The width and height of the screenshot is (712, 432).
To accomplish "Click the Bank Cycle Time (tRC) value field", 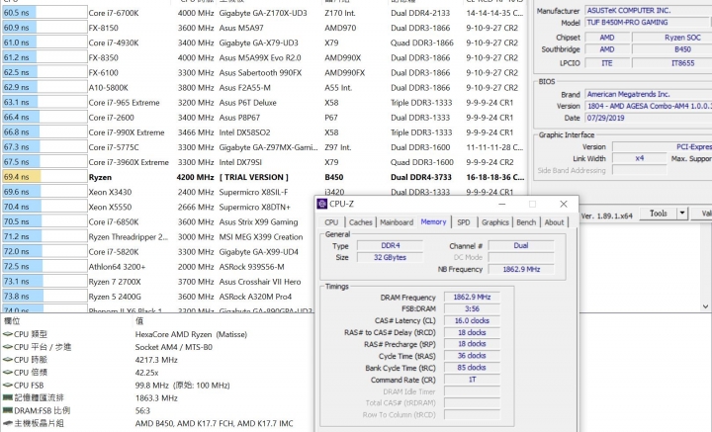I will tap(472, 368).
